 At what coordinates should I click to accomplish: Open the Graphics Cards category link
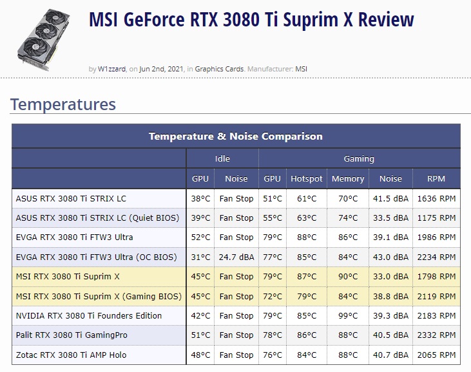219,69
